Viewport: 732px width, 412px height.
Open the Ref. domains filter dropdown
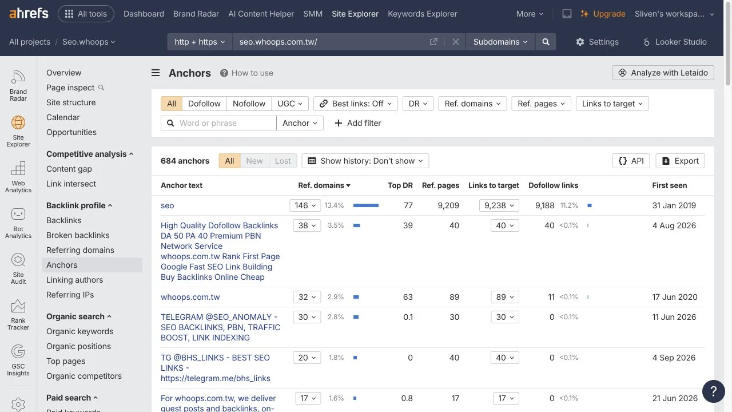point(472,104)
